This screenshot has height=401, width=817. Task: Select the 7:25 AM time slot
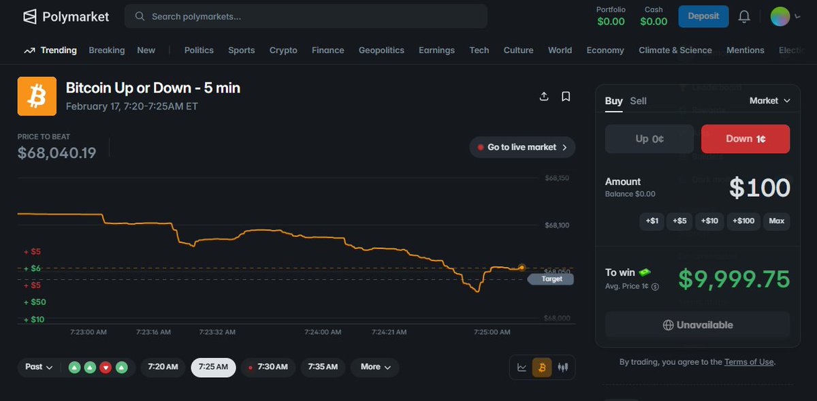pyautogui.click(x=213, y=367)
